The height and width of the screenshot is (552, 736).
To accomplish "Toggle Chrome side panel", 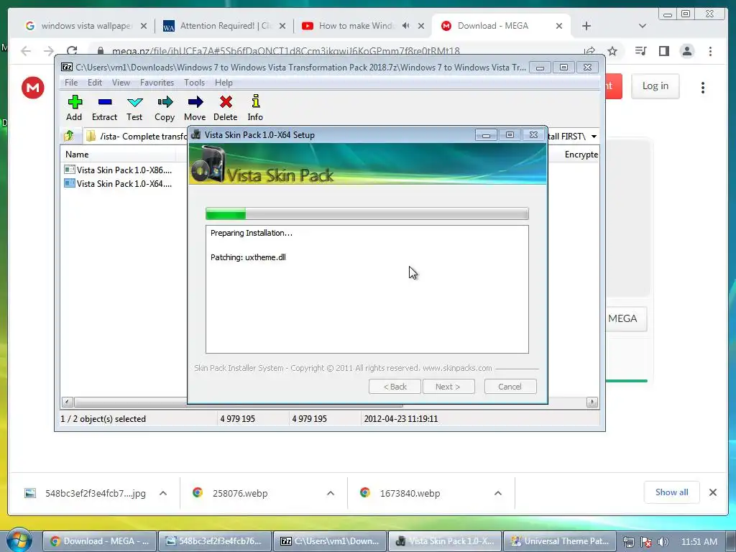I will coord(663,51).
